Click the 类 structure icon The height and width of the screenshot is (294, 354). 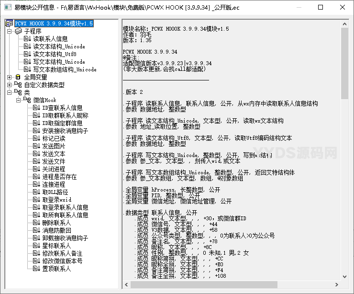pyautogui.click(x=18, y=92)
